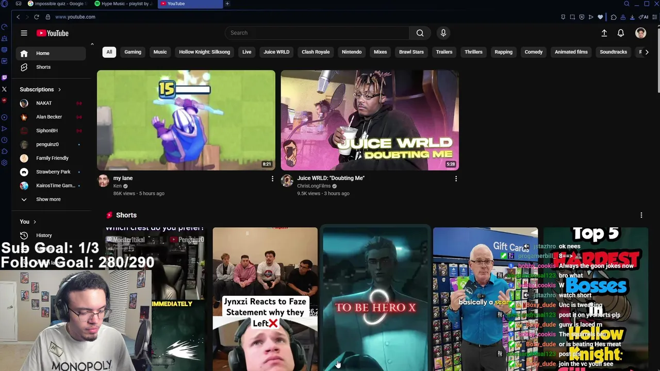Select the 'Live' filter chip

pyautogui.click(x=246, y=52)
